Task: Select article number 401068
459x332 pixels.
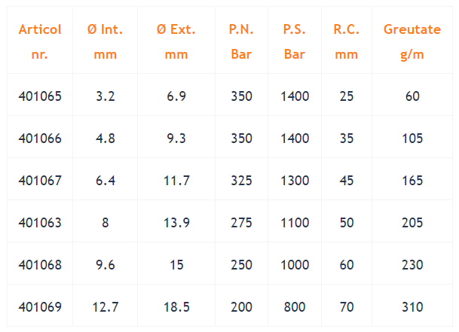Action: pyautogui.click(x=40, y=265)
